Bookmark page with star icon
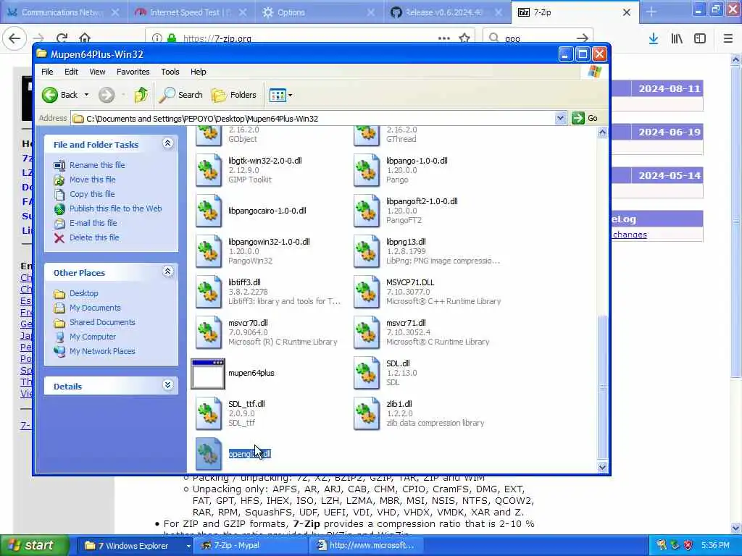 pos(464,38)
